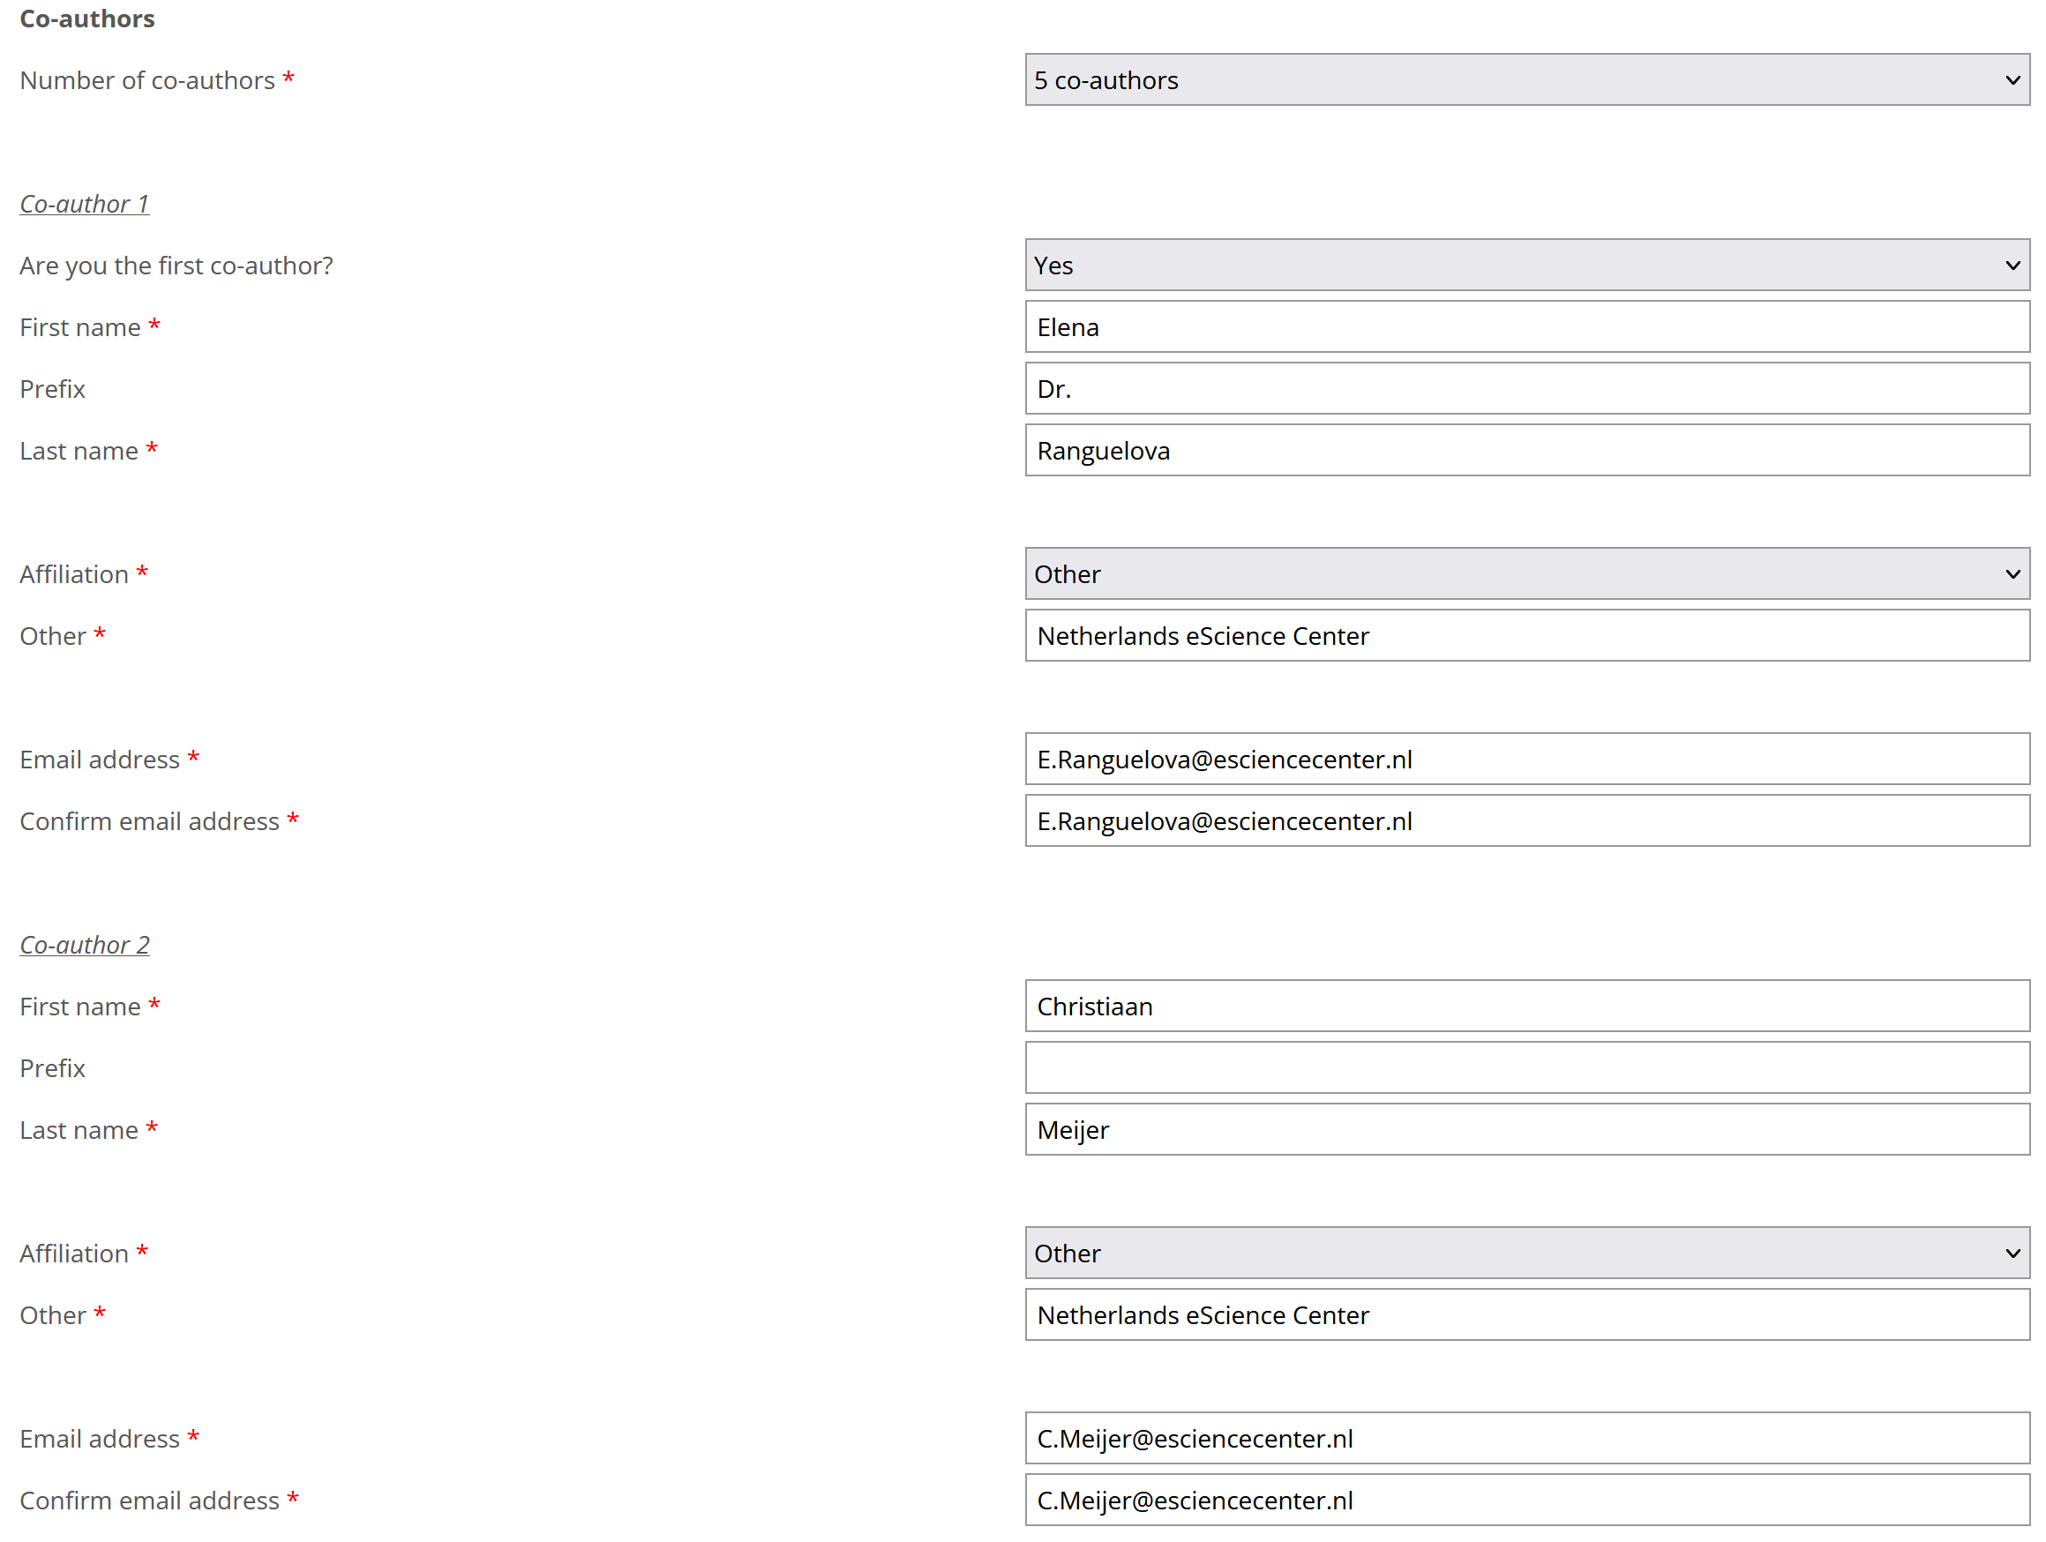Select the "Co-author 1" heading link

pos(83,204)
